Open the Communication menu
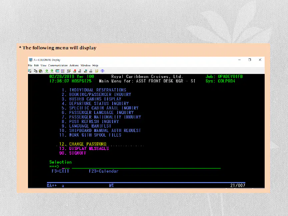288x216 pixels. pyautogui.click(x=58, y=65)
